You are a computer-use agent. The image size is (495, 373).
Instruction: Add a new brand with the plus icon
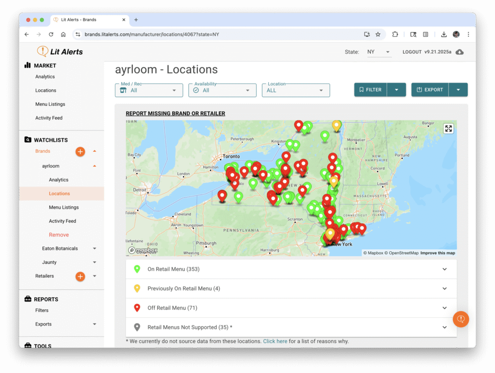[80, 152]
